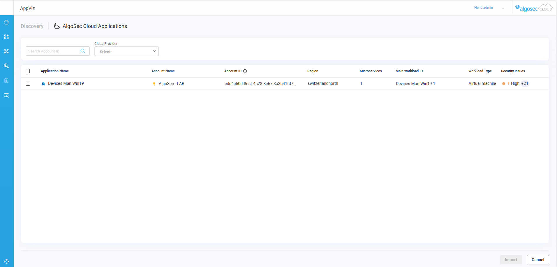The image size is (557, 267).
Task: Click the Azure icon next to Devices Man Win19
Action: (43, 84)
